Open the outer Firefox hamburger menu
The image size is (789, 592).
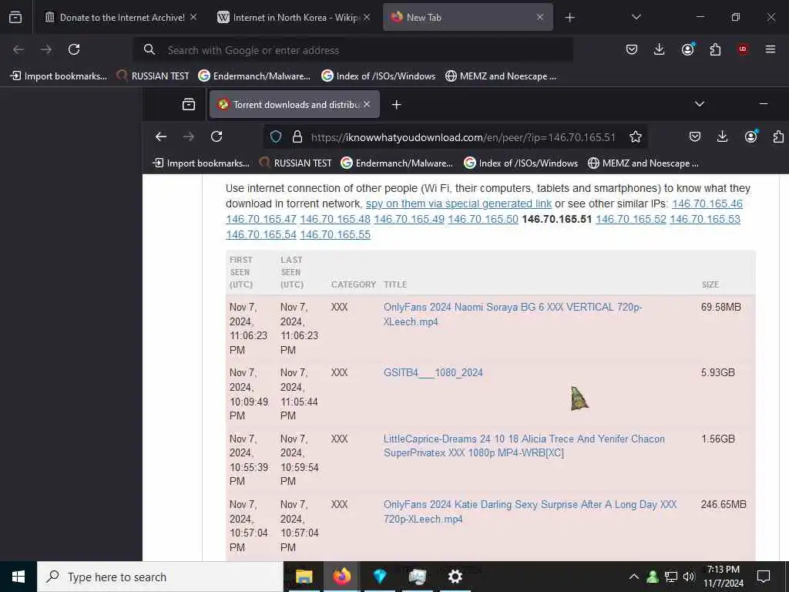771,49
